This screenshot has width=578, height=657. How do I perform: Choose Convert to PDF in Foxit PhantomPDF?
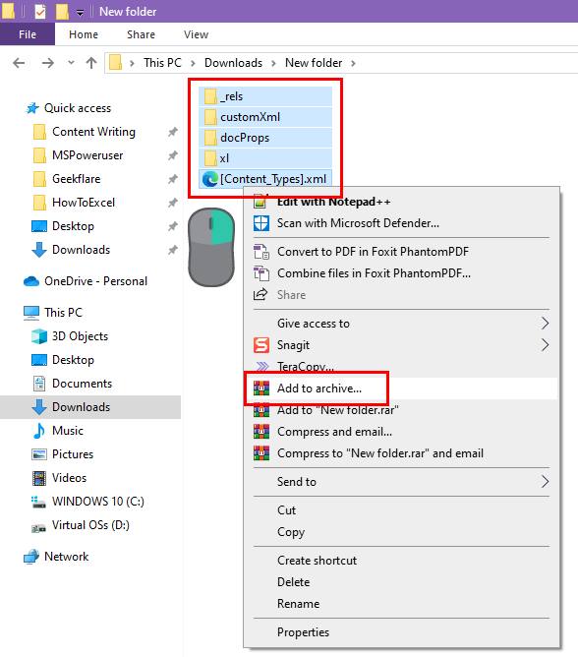(373, 252)
